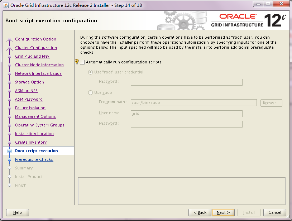Select the Use "root" user credential option
292x221 pixels.
point(90,72)
